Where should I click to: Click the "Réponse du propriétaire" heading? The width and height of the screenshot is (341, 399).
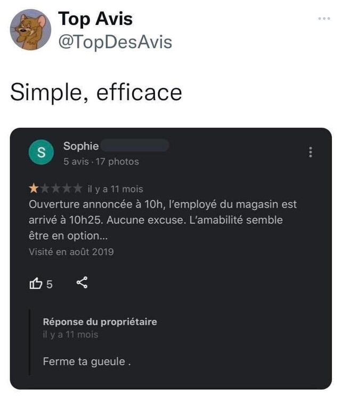100,322
